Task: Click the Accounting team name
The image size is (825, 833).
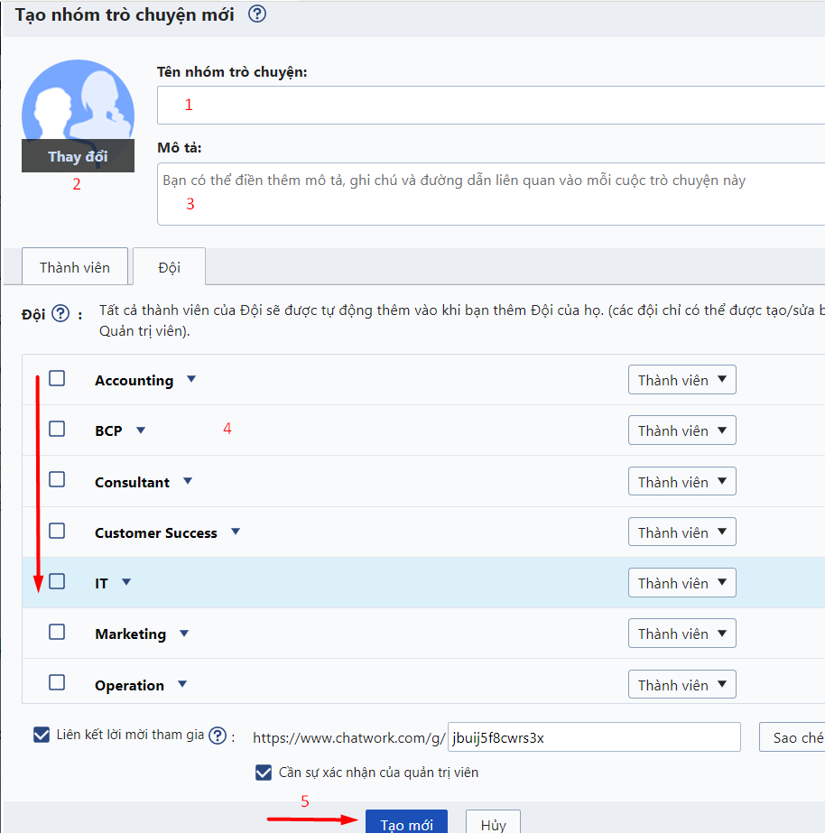Action: pos(134,380)
